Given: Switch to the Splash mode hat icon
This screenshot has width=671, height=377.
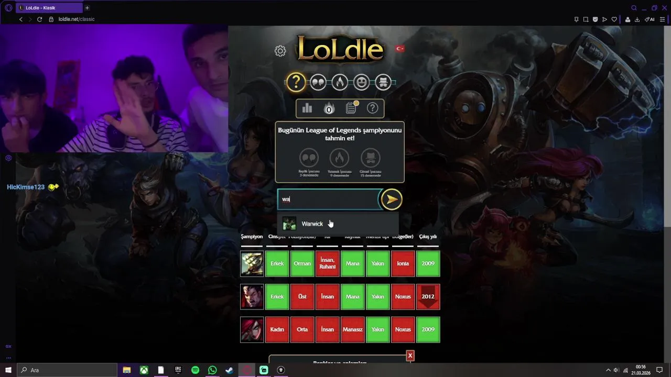Looking at the screenshot, I should coord(383,82).
